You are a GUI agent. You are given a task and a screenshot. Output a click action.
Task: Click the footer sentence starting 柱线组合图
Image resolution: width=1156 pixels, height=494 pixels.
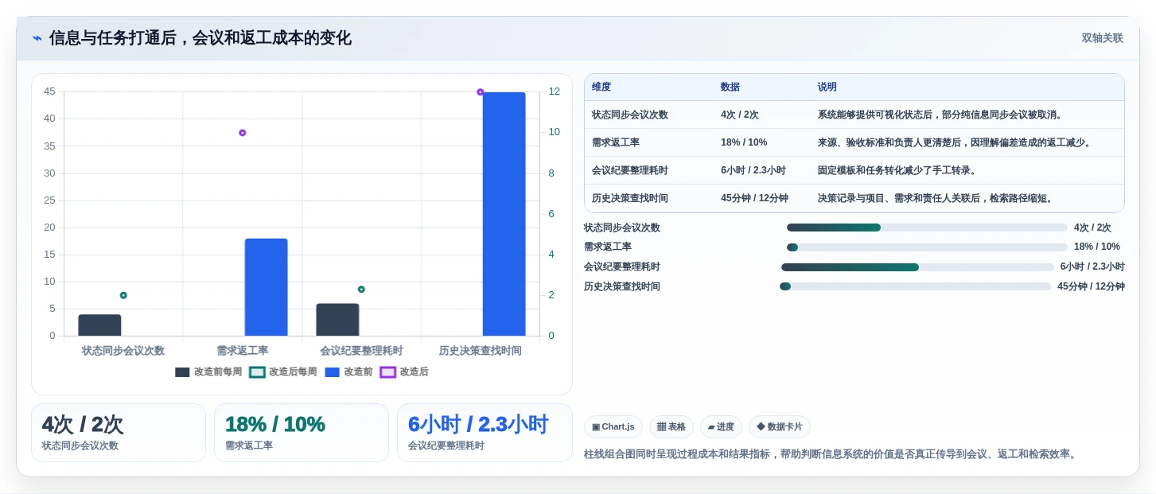831,454
